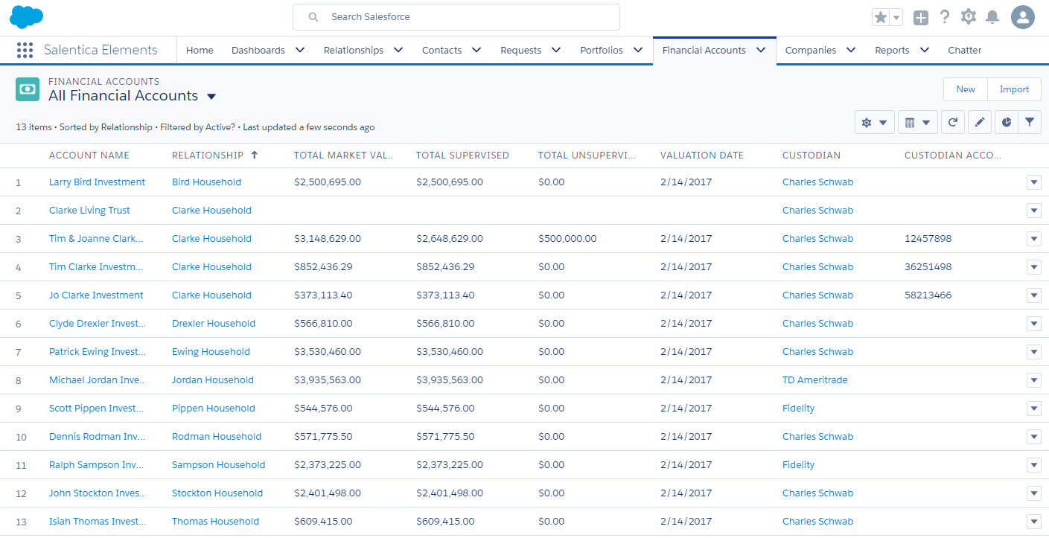Expand row actions for Larry Bird Investment

(1033, 182)
